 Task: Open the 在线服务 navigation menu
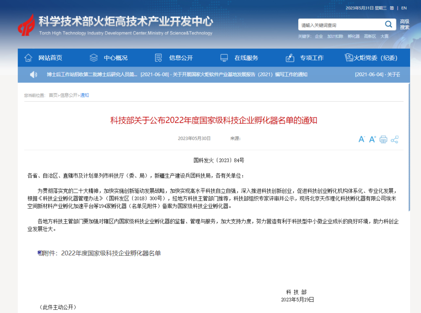[247, 58]
